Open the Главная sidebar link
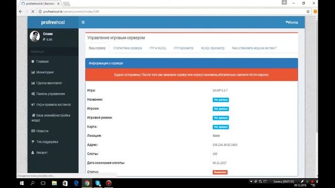This screenshot has height=188, width=335. click(x=42, y=62)
